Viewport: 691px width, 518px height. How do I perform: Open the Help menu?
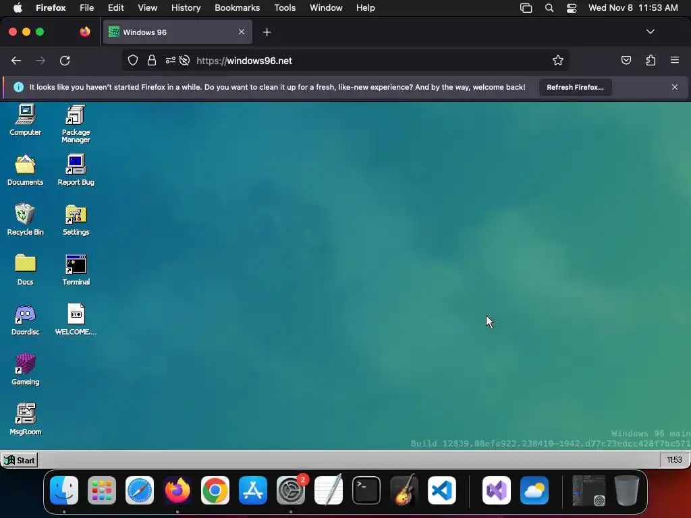365,8
